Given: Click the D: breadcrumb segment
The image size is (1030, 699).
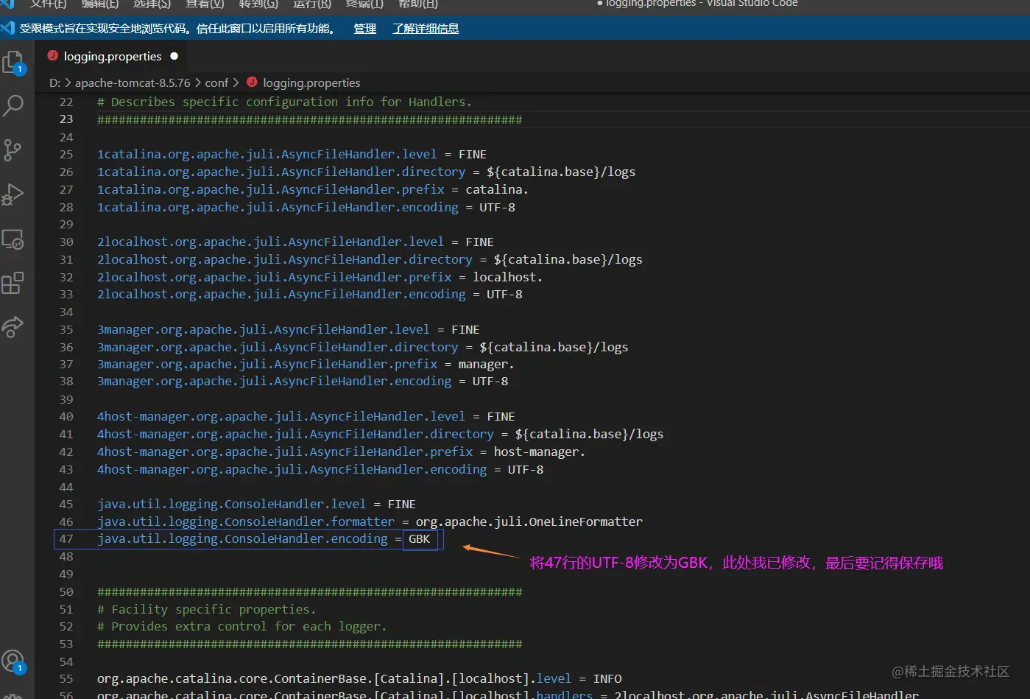Looking at the screenshot, I should [x=55, y=83].
